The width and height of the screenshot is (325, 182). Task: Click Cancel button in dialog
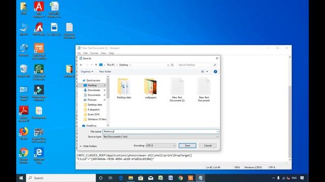pos(208,146)
